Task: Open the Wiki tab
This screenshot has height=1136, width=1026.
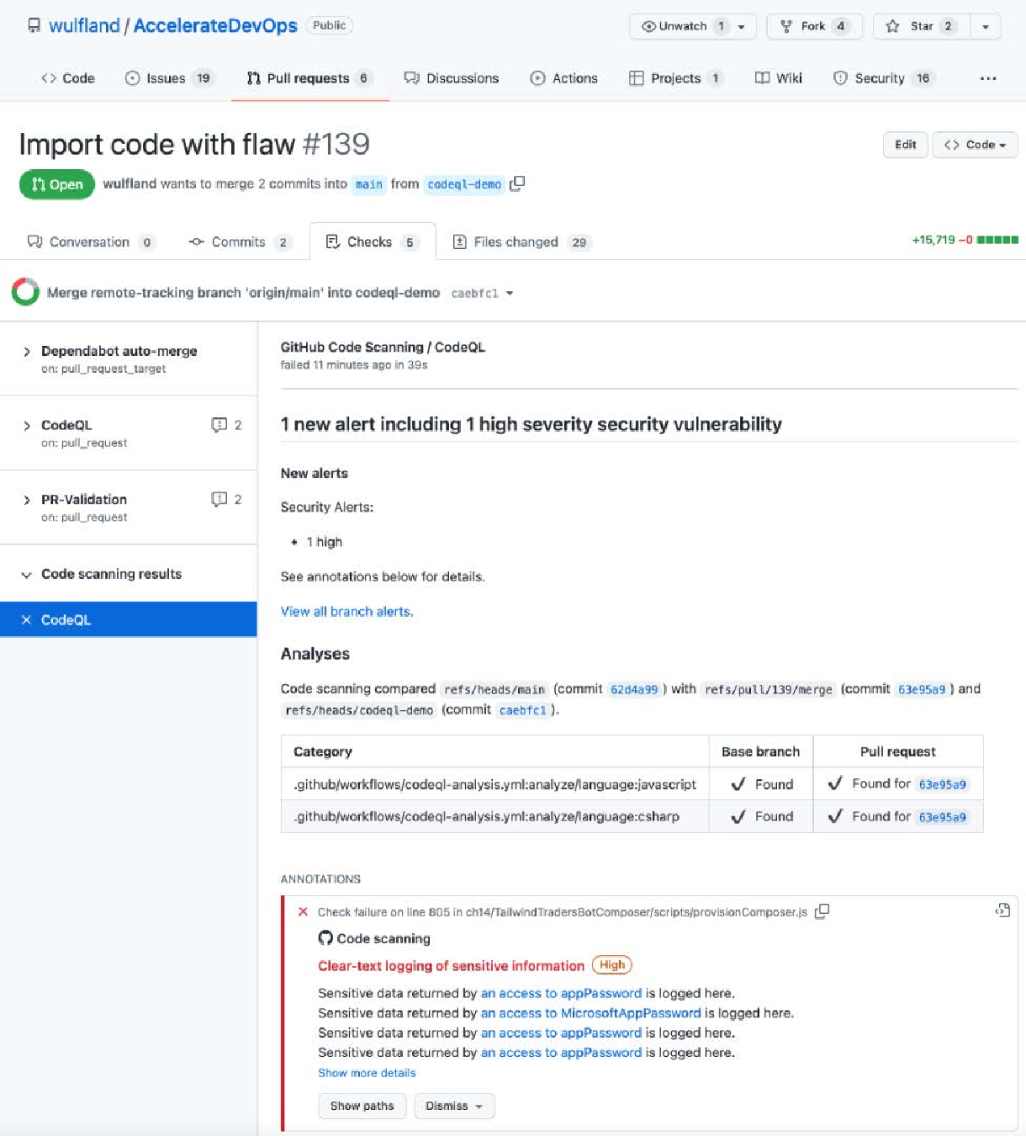Action: tap(779, 78)
